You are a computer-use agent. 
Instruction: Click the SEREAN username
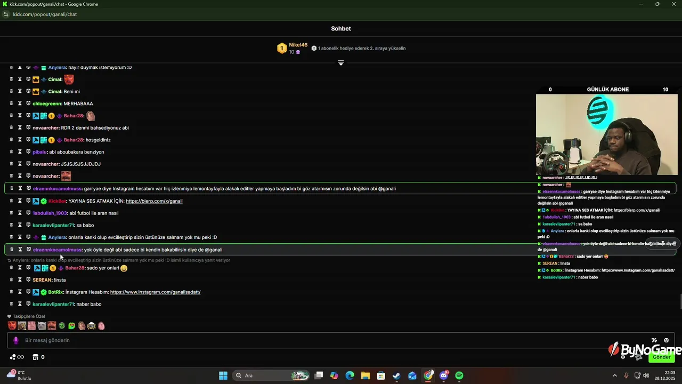42,279
